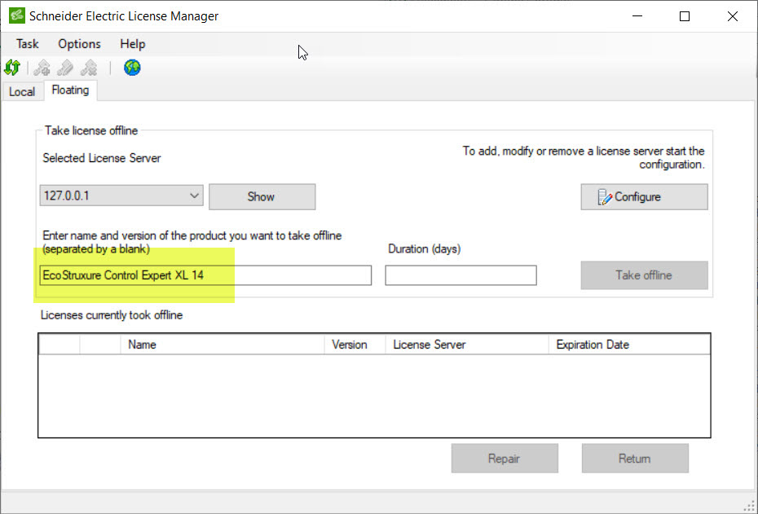Select the Floating tab
The height and width of the screenshot is (514, 758).
[71, 90]
